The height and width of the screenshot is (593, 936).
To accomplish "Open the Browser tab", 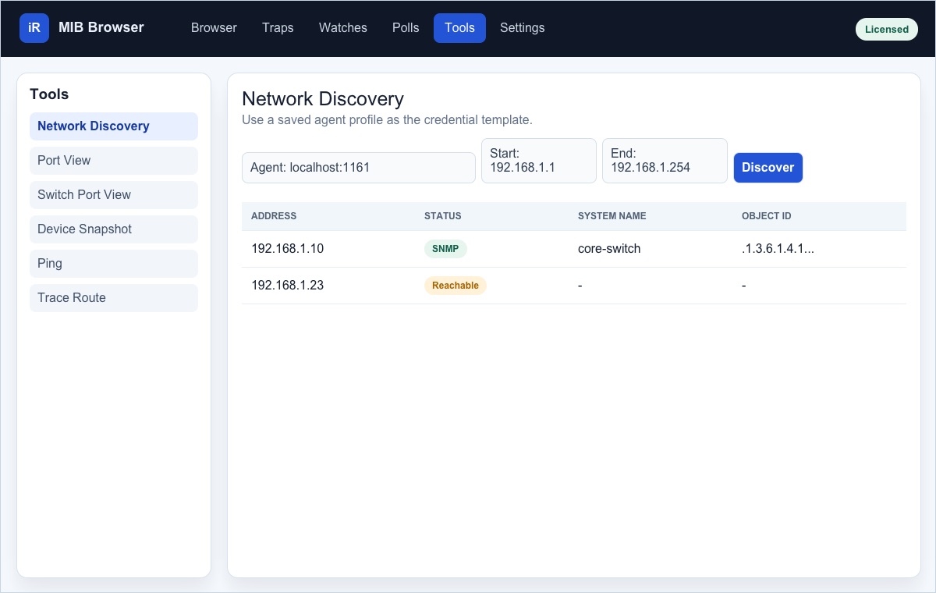I will (x=214, y=28).
